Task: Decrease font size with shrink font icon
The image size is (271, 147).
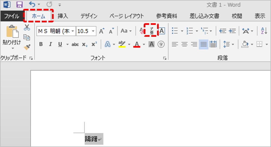Action: (x=111, y=31)
